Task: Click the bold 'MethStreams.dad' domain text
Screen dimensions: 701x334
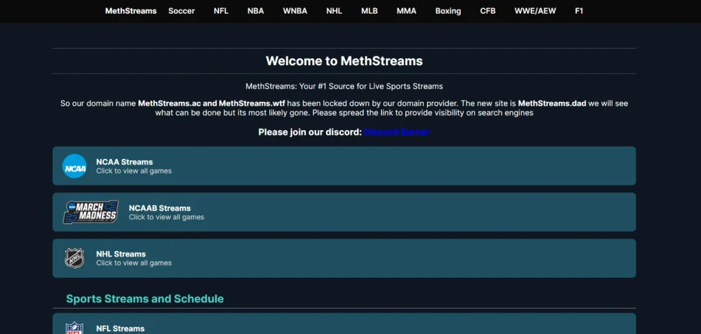Action: click(552, 103)
